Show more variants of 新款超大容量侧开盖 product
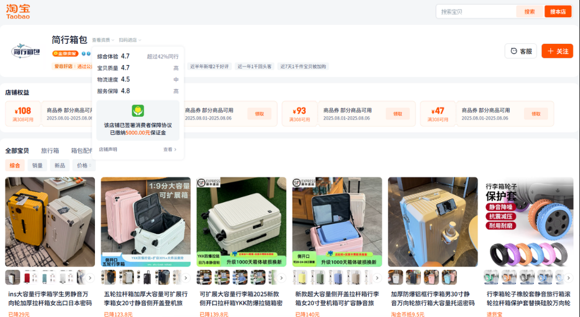Screen dimensions: 580x317 [x=377, y=278]
